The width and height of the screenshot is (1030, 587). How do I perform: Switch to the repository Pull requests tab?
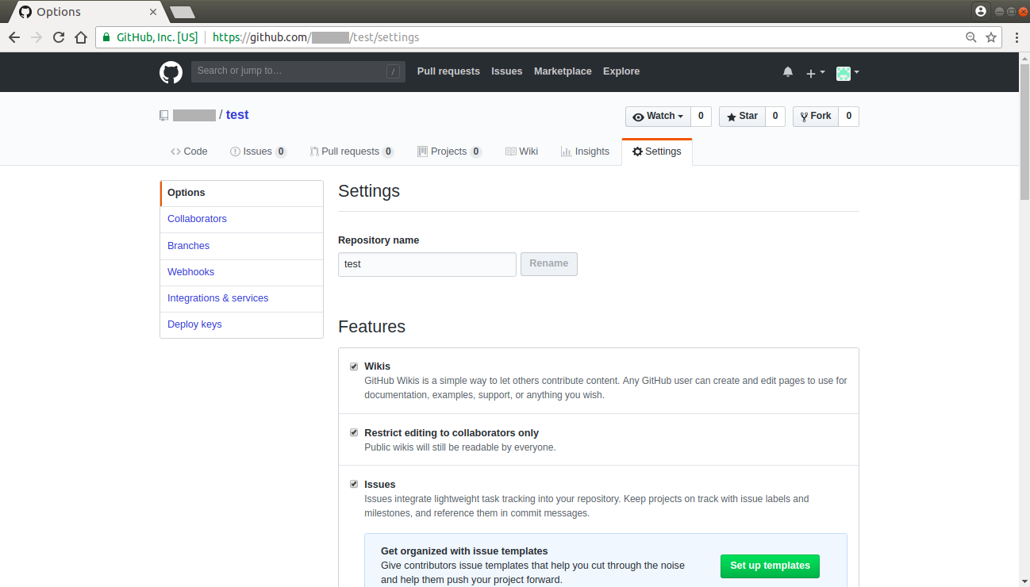[352, 152]
